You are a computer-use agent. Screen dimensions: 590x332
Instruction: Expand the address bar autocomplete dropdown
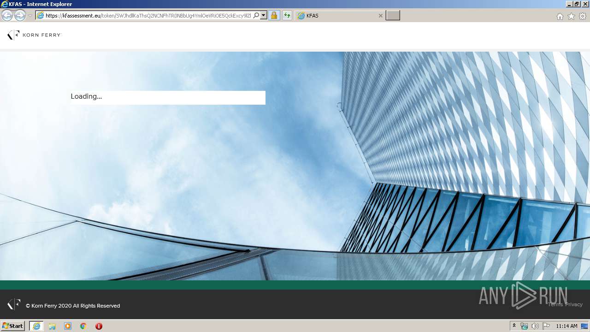click(x=264, y=16)
